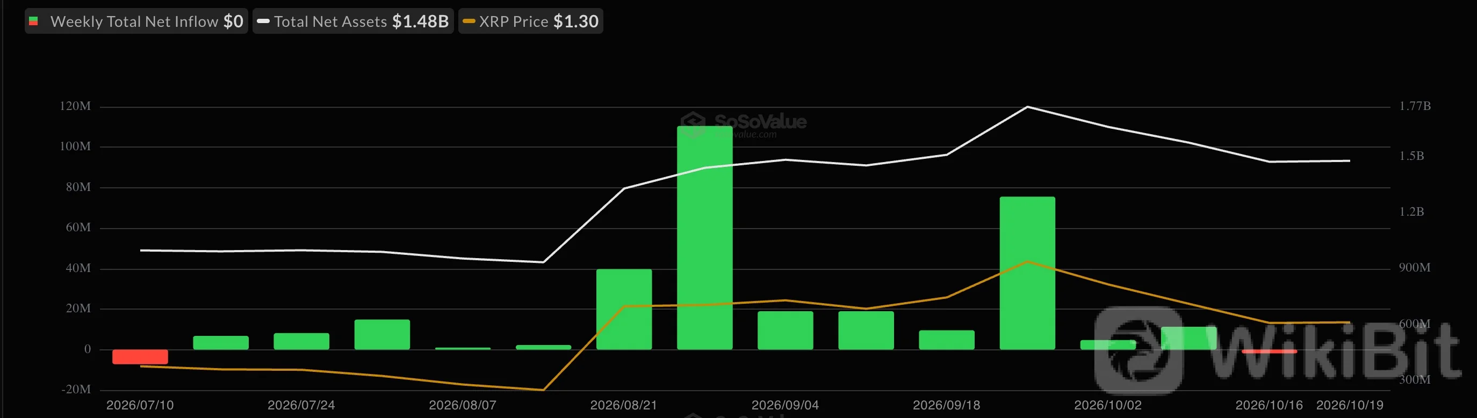Viewport: 1477px width, 418px height.
Task: Click the 2026/07/10 date label
Action: [x=140, y=406]
